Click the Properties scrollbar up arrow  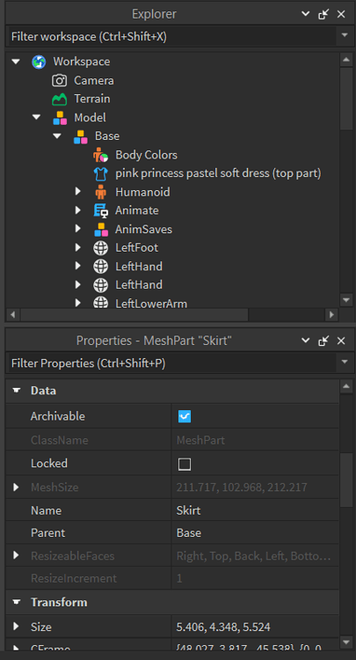coord(346,386)
